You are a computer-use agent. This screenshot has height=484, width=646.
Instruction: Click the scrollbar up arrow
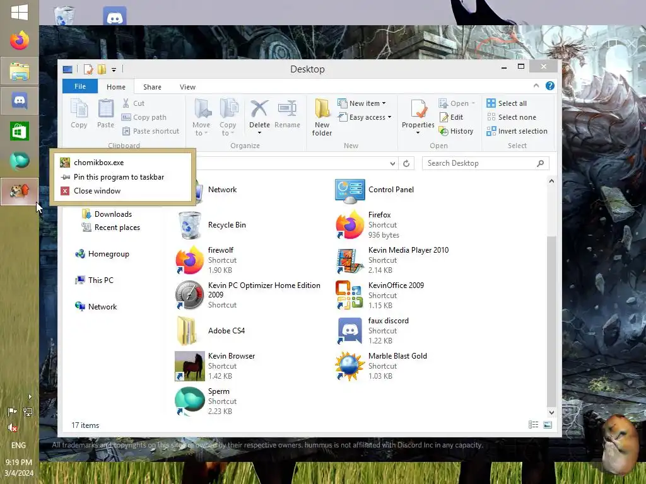551,181
